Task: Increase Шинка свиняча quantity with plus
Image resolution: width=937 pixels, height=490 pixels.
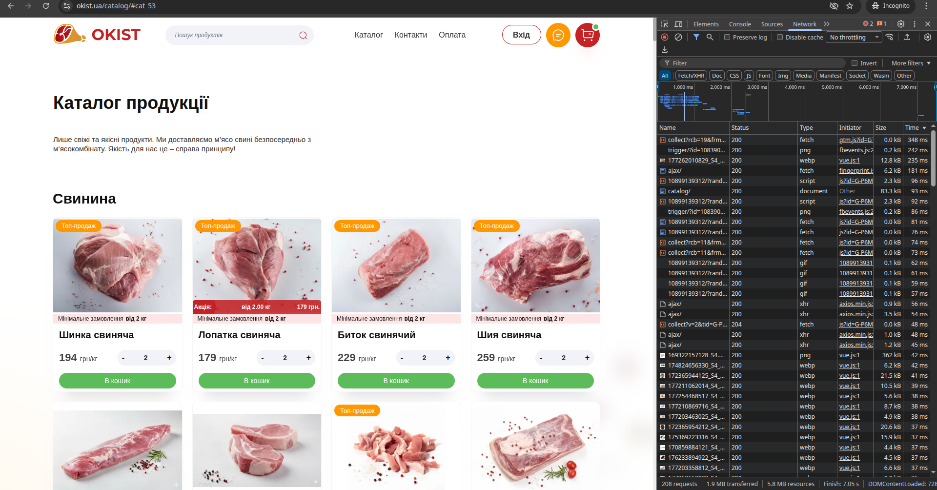Action: coord(169,358)
